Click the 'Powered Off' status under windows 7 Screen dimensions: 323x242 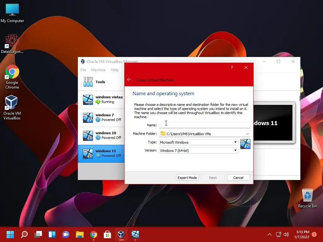click(111, 120)
